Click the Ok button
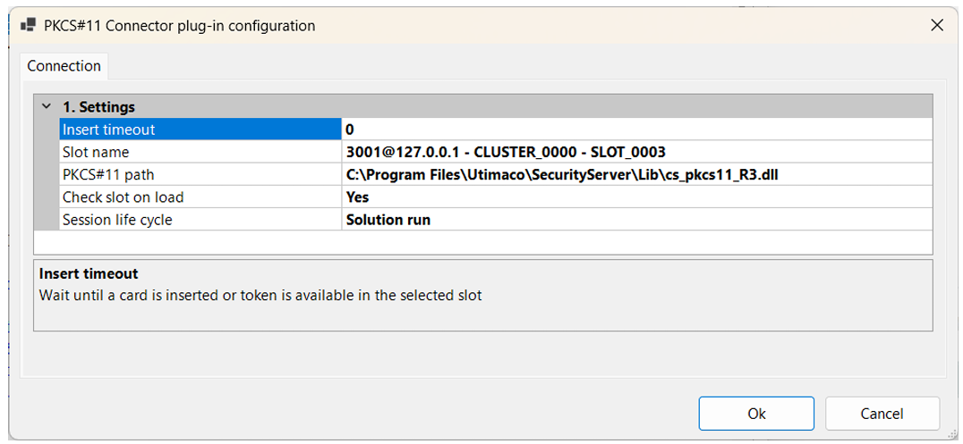The height and width of the screenshot is (444, 963). pyautogui.click(x=756, y=414)
